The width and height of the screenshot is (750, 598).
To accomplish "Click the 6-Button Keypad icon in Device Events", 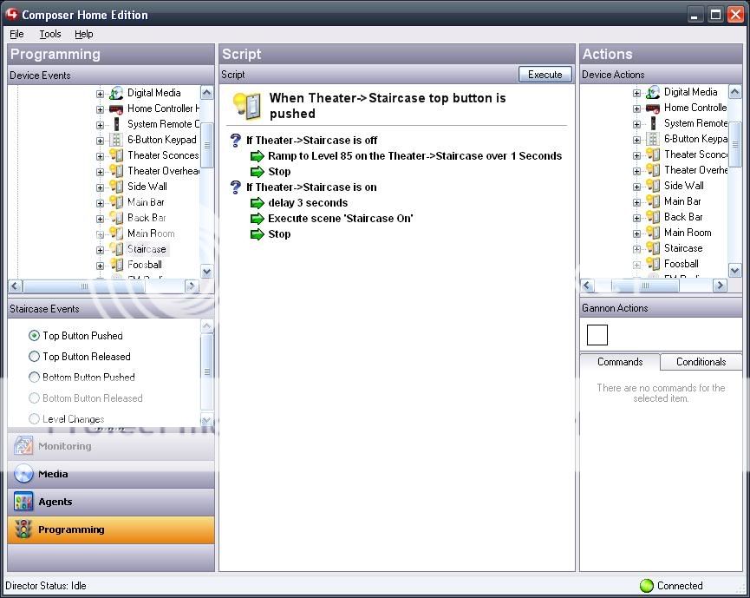I will click(116, 140).
